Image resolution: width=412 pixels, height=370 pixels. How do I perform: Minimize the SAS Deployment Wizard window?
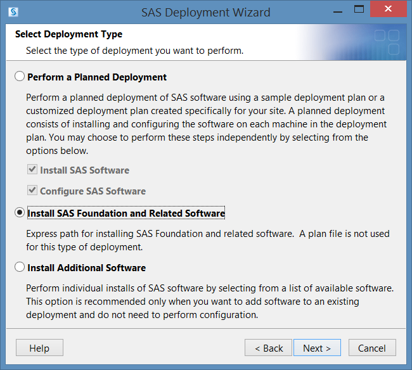point(338,11)
